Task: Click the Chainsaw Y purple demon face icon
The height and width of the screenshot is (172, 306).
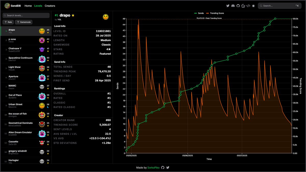Action: click(x=42, y=50)
